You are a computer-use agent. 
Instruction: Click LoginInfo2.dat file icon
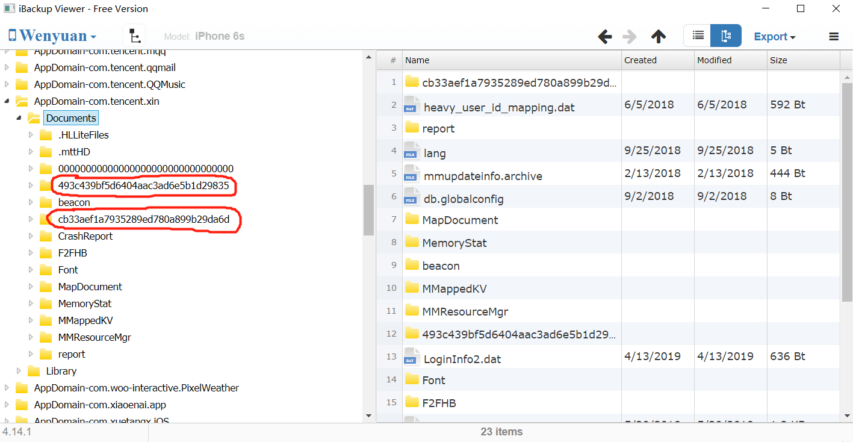(x=412, y=356)
